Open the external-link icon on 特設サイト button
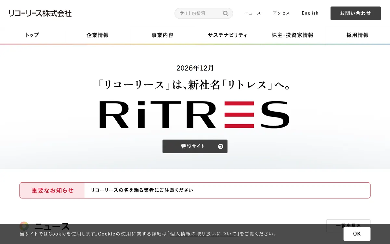Screen dimensions: 390x244 [221, 146]
